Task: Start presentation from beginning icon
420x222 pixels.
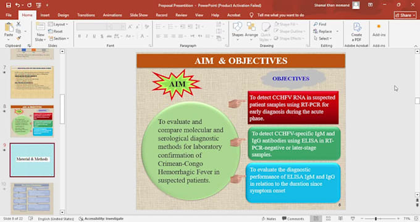Action: (38, 5)
